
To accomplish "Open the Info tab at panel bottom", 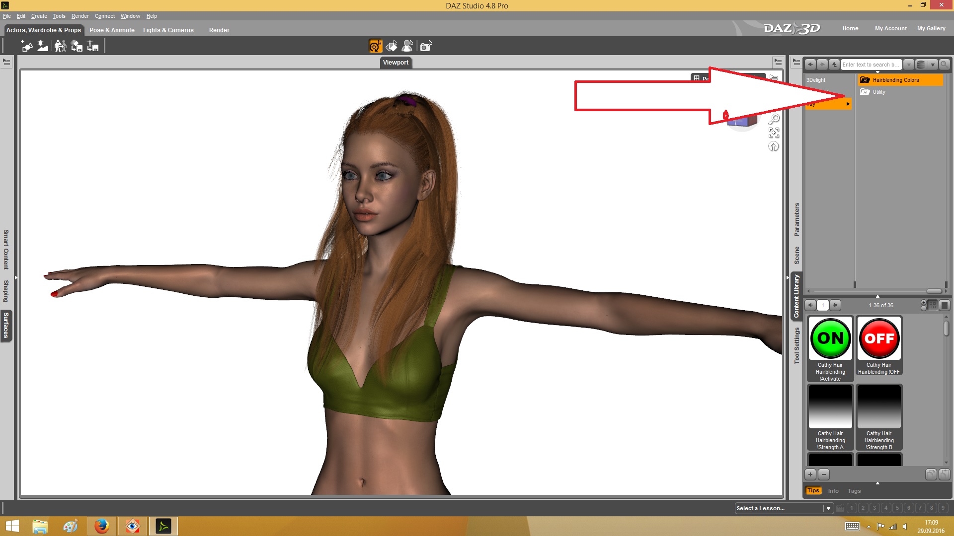I will click(833, 491).
